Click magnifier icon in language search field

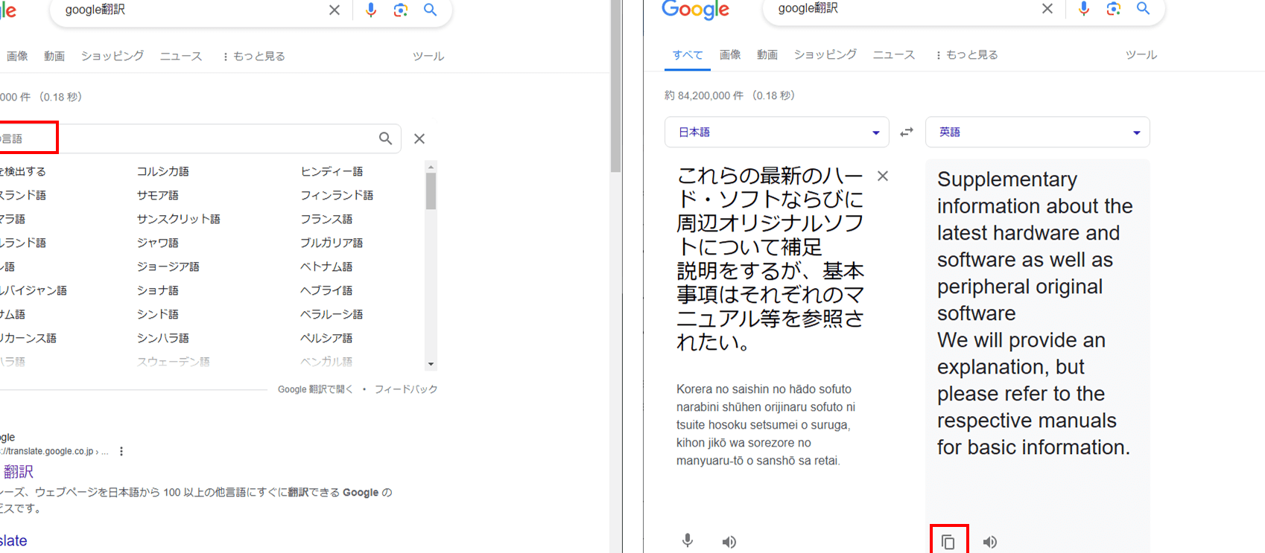tap(385, 138)
